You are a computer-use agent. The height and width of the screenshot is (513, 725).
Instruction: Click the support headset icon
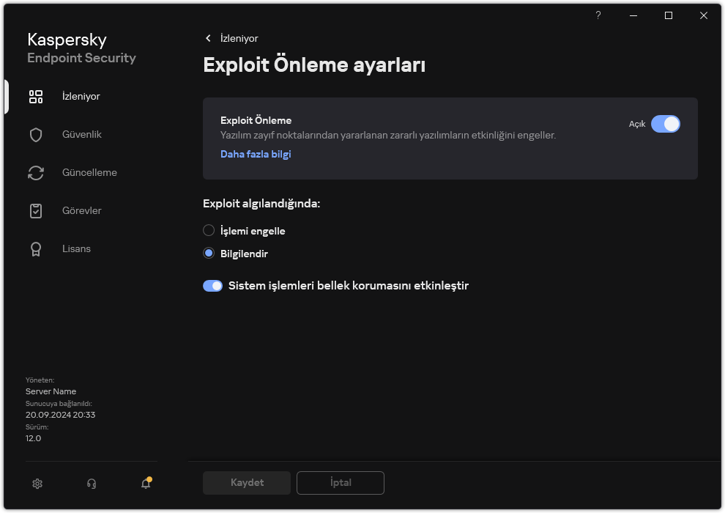coord(92,484)
